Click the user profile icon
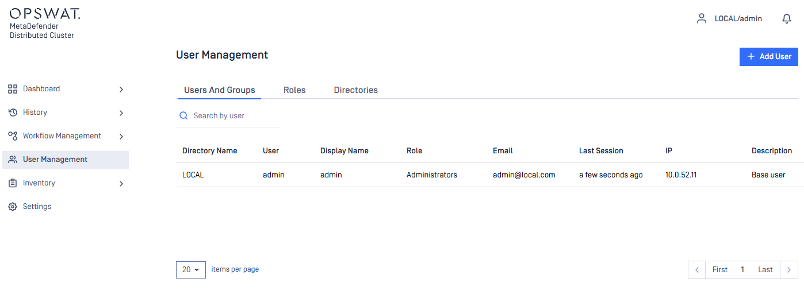Image resolution: width=804 pixels, height=294 pixels. pyautogui.click(x=701, y=19)
